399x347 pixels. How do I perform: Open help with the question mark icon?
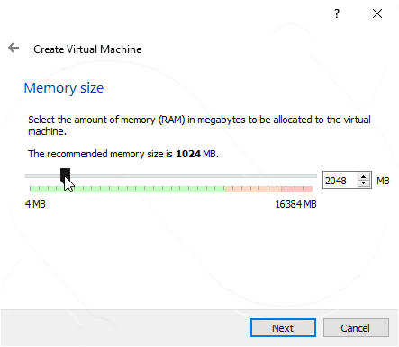(337, 13)
